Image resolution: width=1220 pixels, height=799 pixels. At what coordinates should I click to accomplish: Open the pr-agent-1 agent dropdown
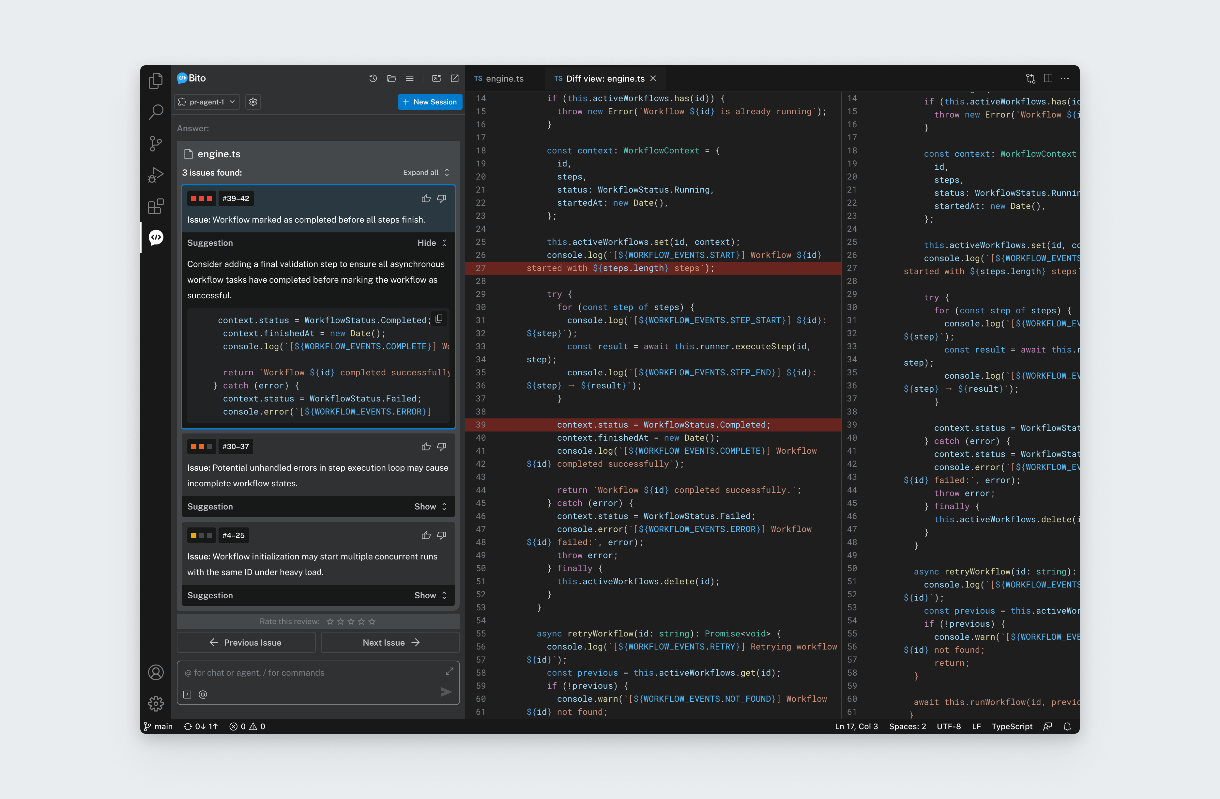click(207, 102)
